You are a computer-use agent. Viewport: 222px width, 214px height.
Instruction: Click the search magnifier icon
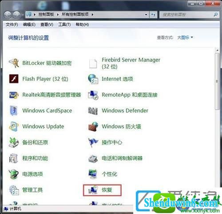point(215,15)
